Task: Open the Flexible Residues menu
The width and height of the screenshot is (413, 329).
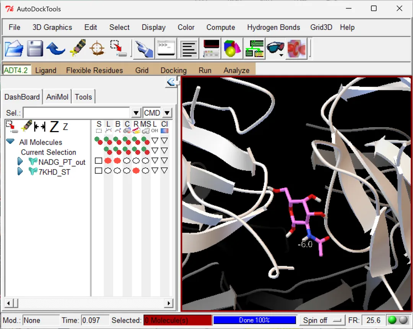Action: 94,70
